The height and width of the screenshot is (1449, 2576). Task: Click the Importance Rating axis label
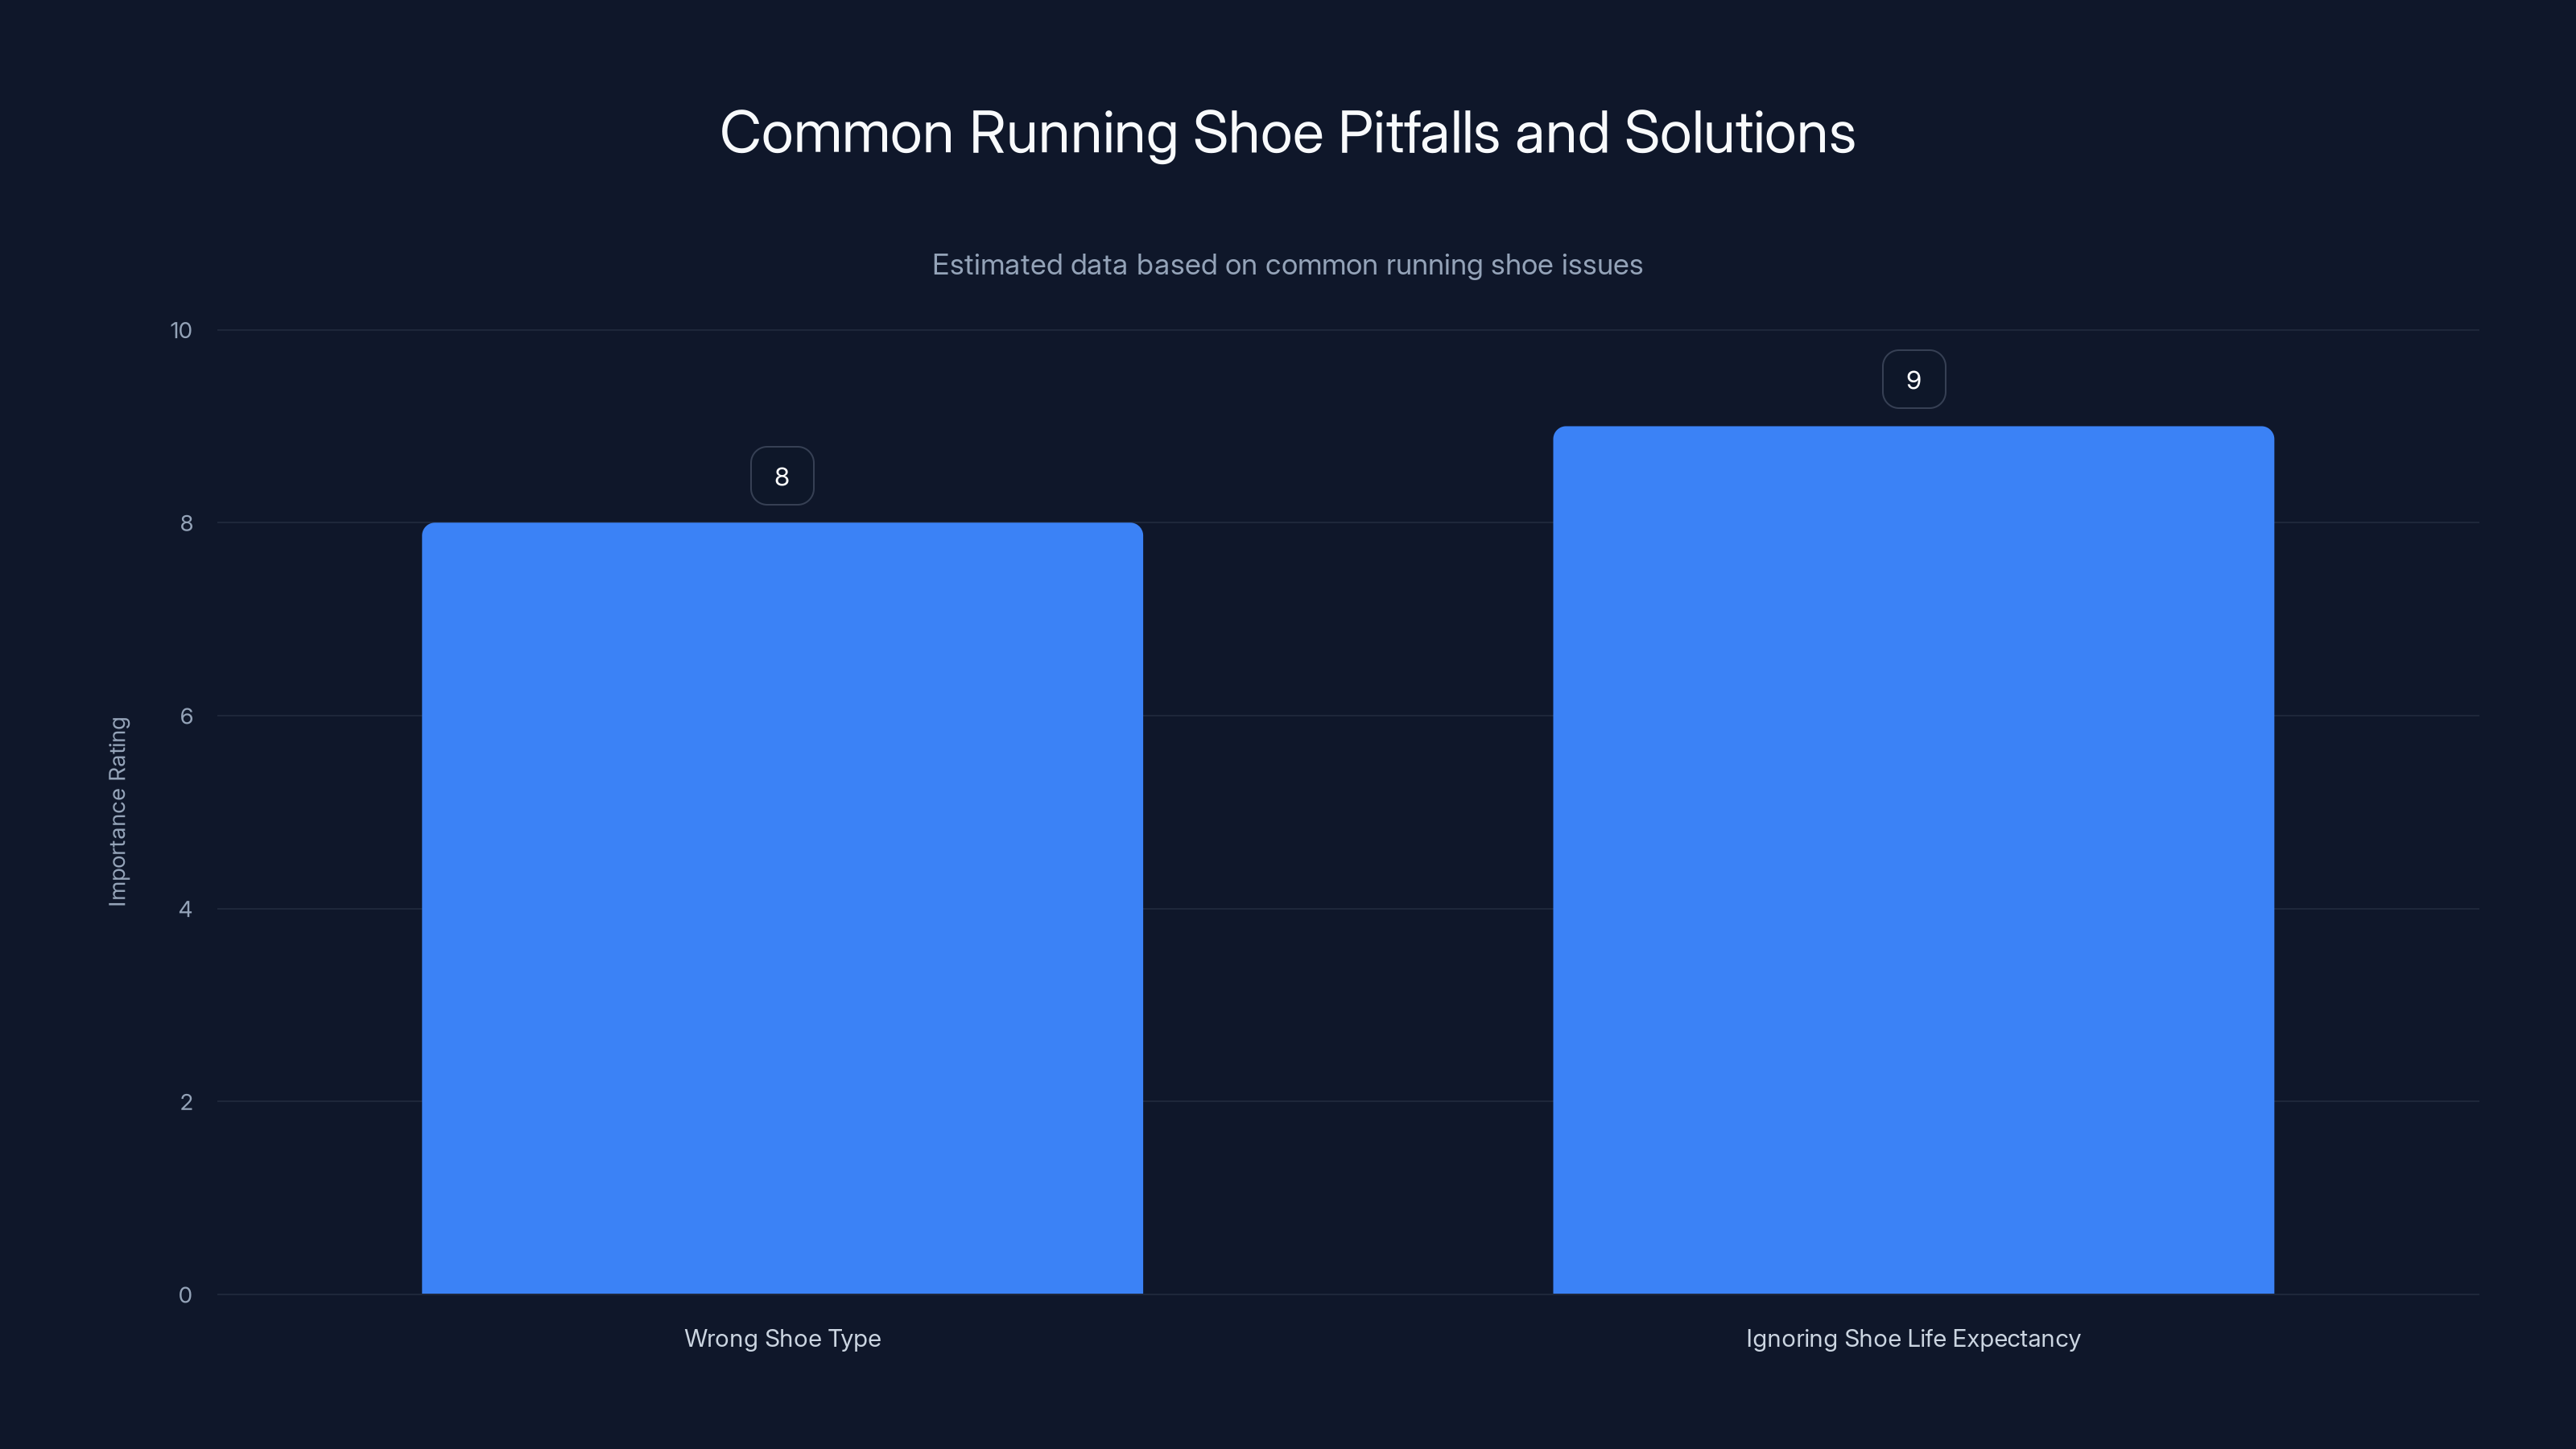[118, 811]
